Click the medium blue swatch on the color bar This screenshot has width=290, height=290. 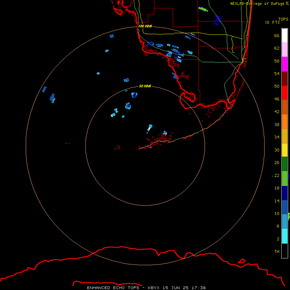(285, 207)
